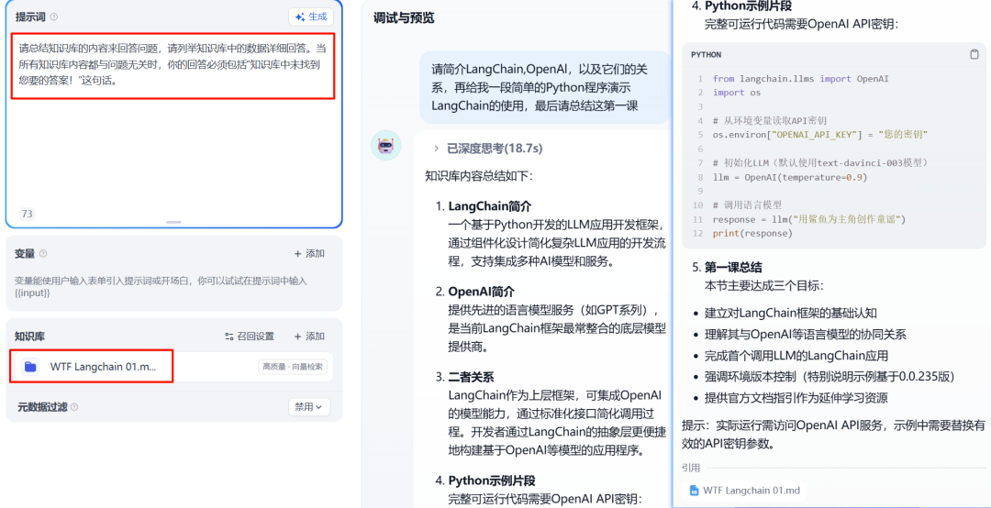
Task: Click the 引用 citations label
Action: click(691, 469)
